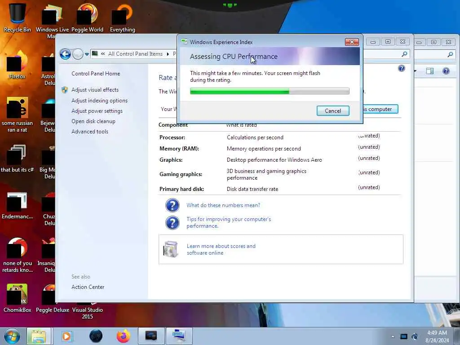Screen dimensions: 460x345
Task: Open Adjust power settings
Action: pyautogui.click(x=97, y=111)
